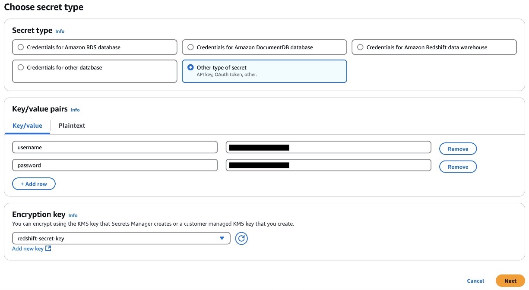The width and height of the screenshot is (529, 290).
Task: Remove the password key/value row
Action: tap(458, 167)
